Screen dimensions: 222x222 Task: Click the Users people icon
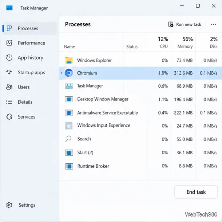coord(9,87)
